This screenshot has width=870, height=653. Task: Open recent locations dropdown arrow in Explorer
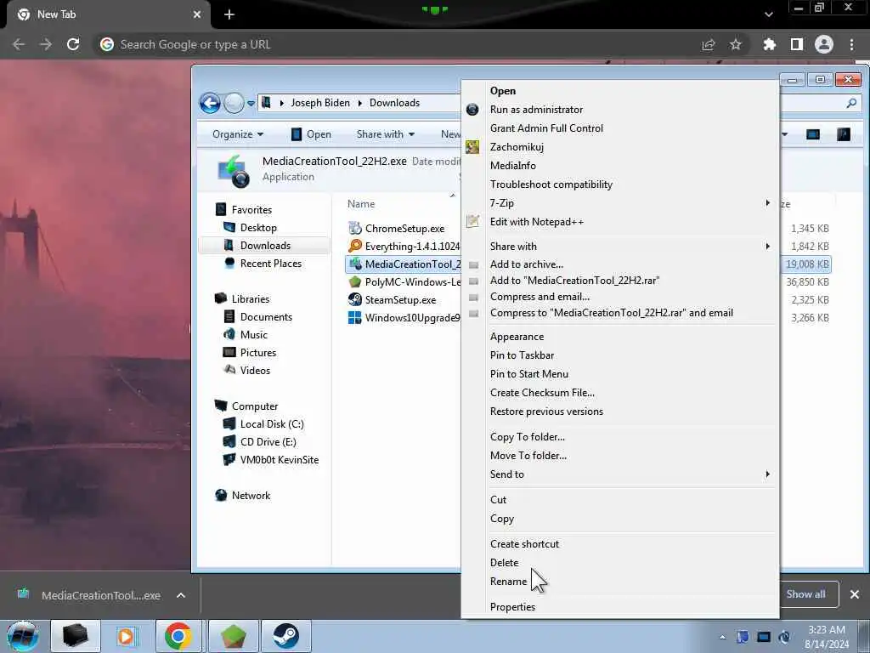pos(251,103)
